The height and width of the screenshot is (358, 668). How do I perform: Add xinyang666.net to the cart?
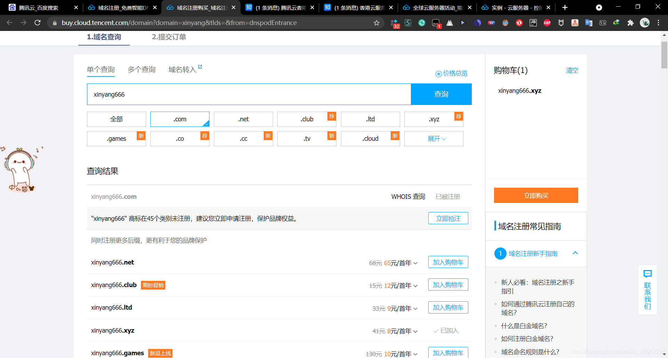[448, 262]
